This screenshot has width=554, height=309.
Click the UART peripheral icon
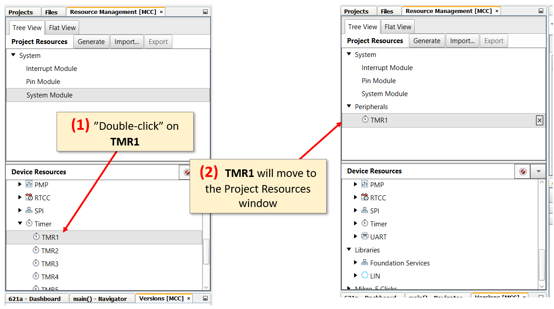click(365, 237)
